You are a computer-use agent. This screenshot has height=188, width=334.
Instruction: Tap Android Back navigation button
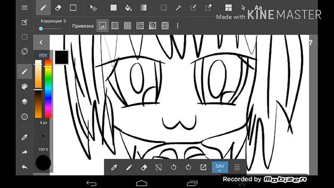click(x=92, y=183)
